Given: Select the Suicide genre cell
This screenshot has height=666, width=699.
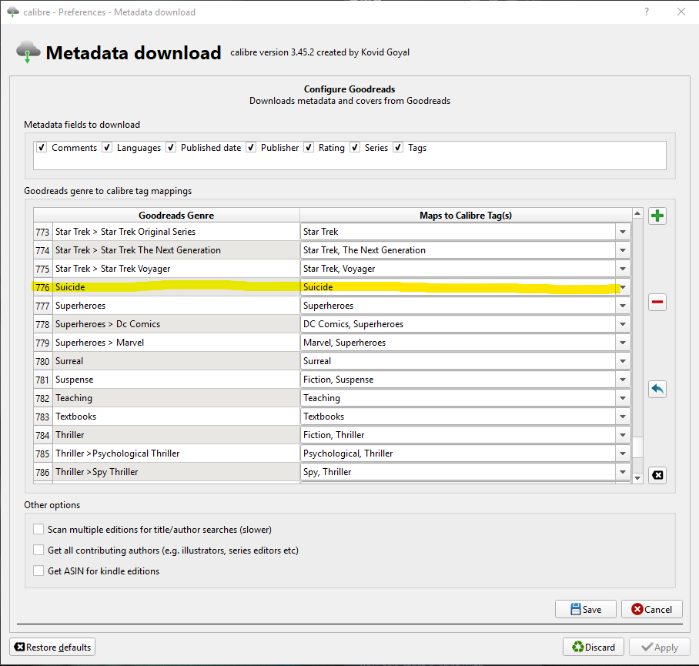Looking at the screenshot, I should click(176, 287).
